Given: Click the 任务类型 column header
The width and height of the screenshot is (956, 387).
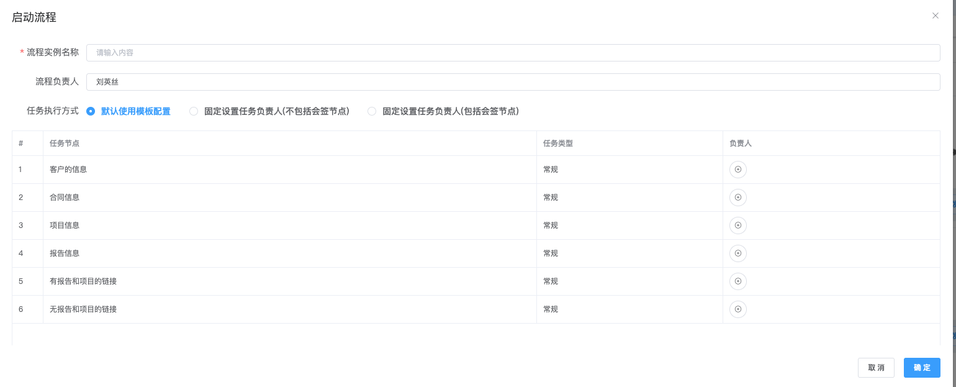Looking at the screenshot, I should (x=629, y=143).
